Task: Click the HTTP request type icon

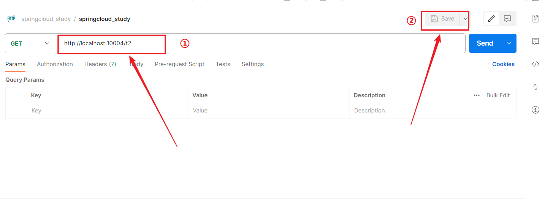Action: [x=11, y=19]
